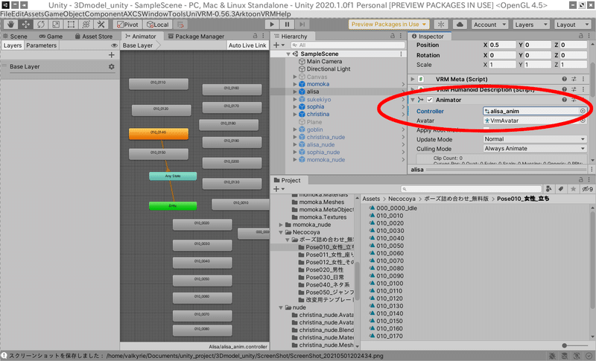The image size is (596, 361).
Task: Open Hierarchy create plus menu
Action: pos(279,45)
